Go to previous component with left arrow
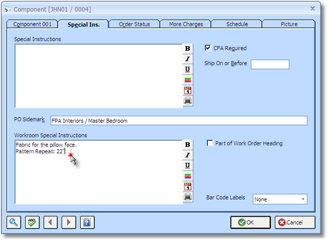328x241 pixels. click(x=50, y=222)
